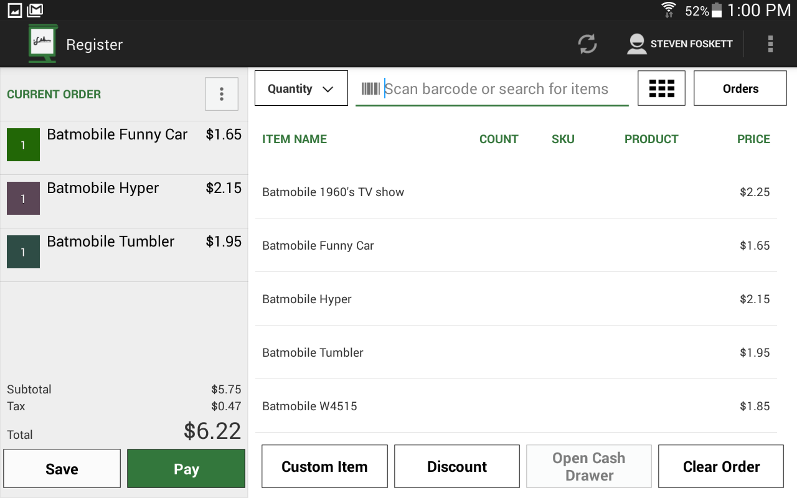This screenshot has width=797, height=498.
Task: Open the gallery notification icon in status bar
Action: pyautogui.click(x=14, y=10)
